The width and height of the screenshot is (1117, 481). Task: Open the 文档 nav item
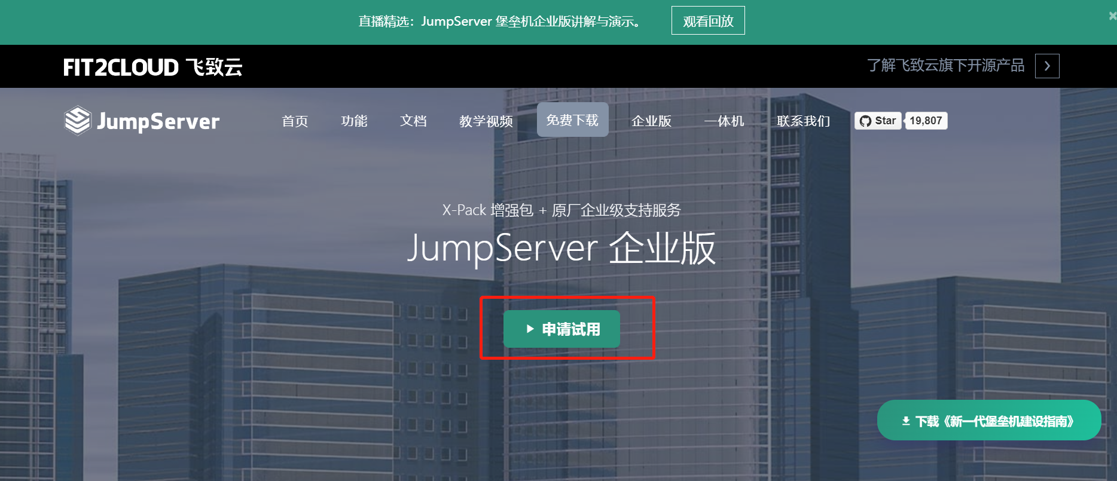coord(413,121)
